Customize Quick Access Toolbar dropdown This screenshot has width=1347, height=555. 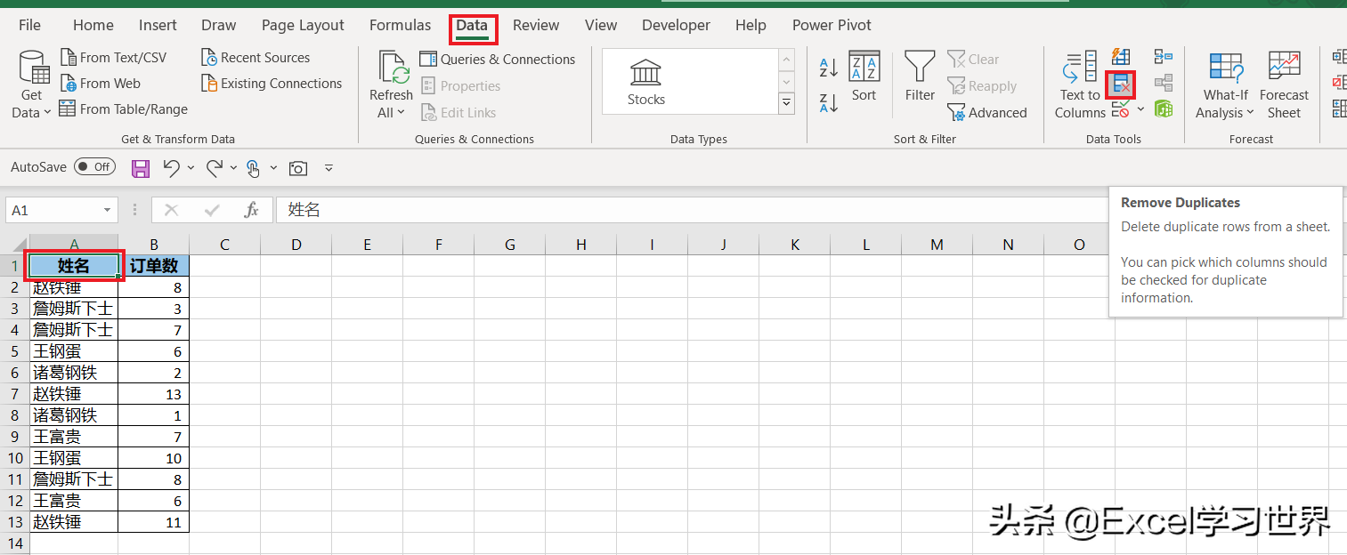[x=329, y=168]
